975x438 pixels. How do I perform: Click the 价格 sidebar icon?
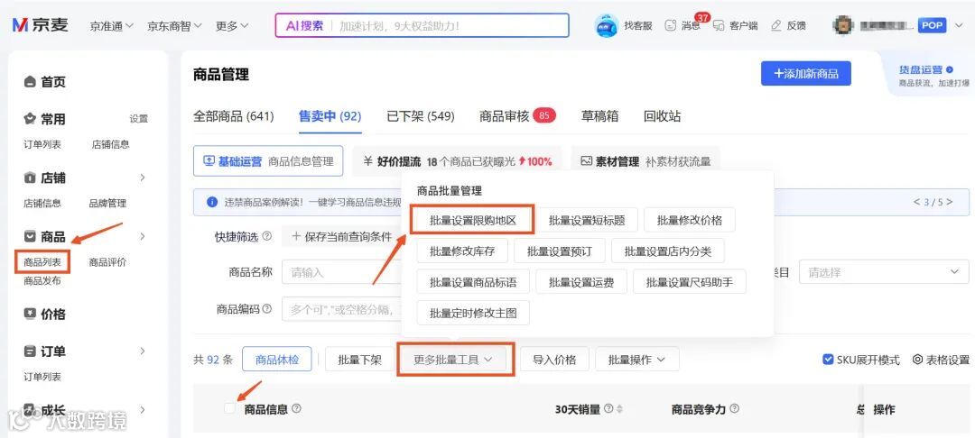click(29, 314)
